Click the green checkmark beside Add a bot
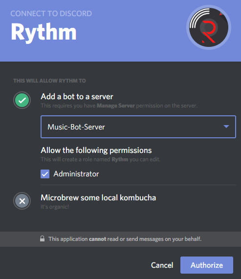Viewport: 241px width, 279px height. pos(22,100)
